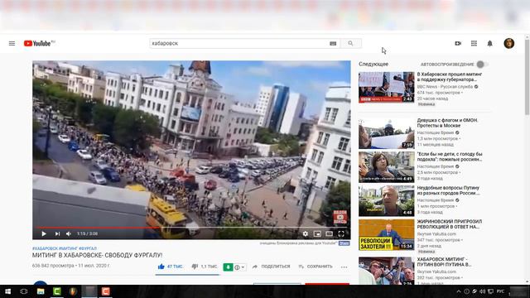Dislike the video with thumbs down
This screenshot has width=530, height=298.
point(205,267)
